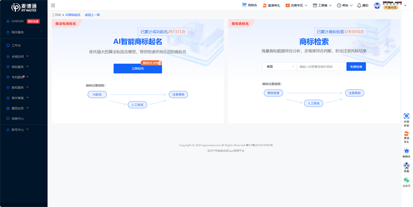Expand the 集团业务 sidebar menu chevron
Image resolution: width=413 pixels, height=207 pixels.
[x=28, y=108]
